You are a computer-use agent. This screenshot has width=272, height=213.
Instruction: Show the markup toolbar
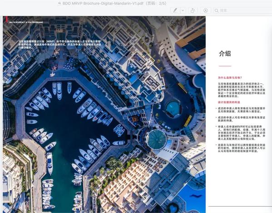pos(206,10)
